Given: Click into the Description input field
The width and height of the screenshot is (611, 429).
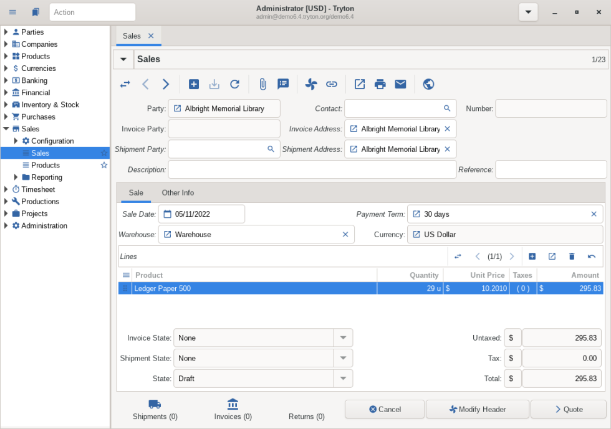Looking at the screenshot, I should 312,169.
